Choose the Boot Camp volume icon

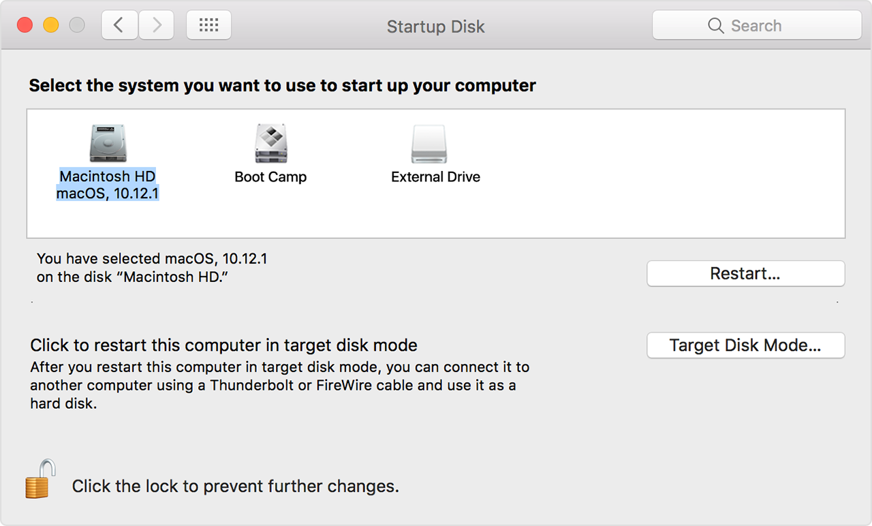pos(270,144)
